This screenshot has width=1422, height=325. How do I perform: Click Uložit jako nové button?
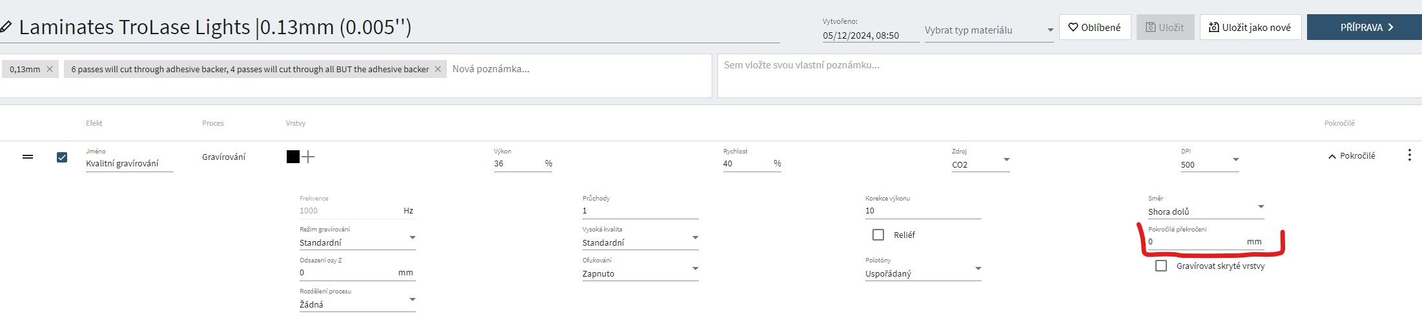(x=1250, y=27)
